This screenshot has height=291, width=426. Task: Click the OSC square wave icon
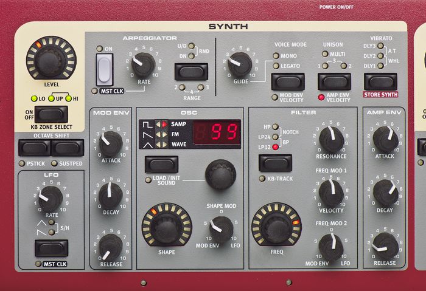[x=147, y=125]
